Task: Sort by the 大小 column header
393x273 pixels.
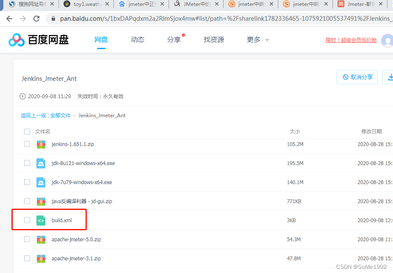Action: click(295, 132)
